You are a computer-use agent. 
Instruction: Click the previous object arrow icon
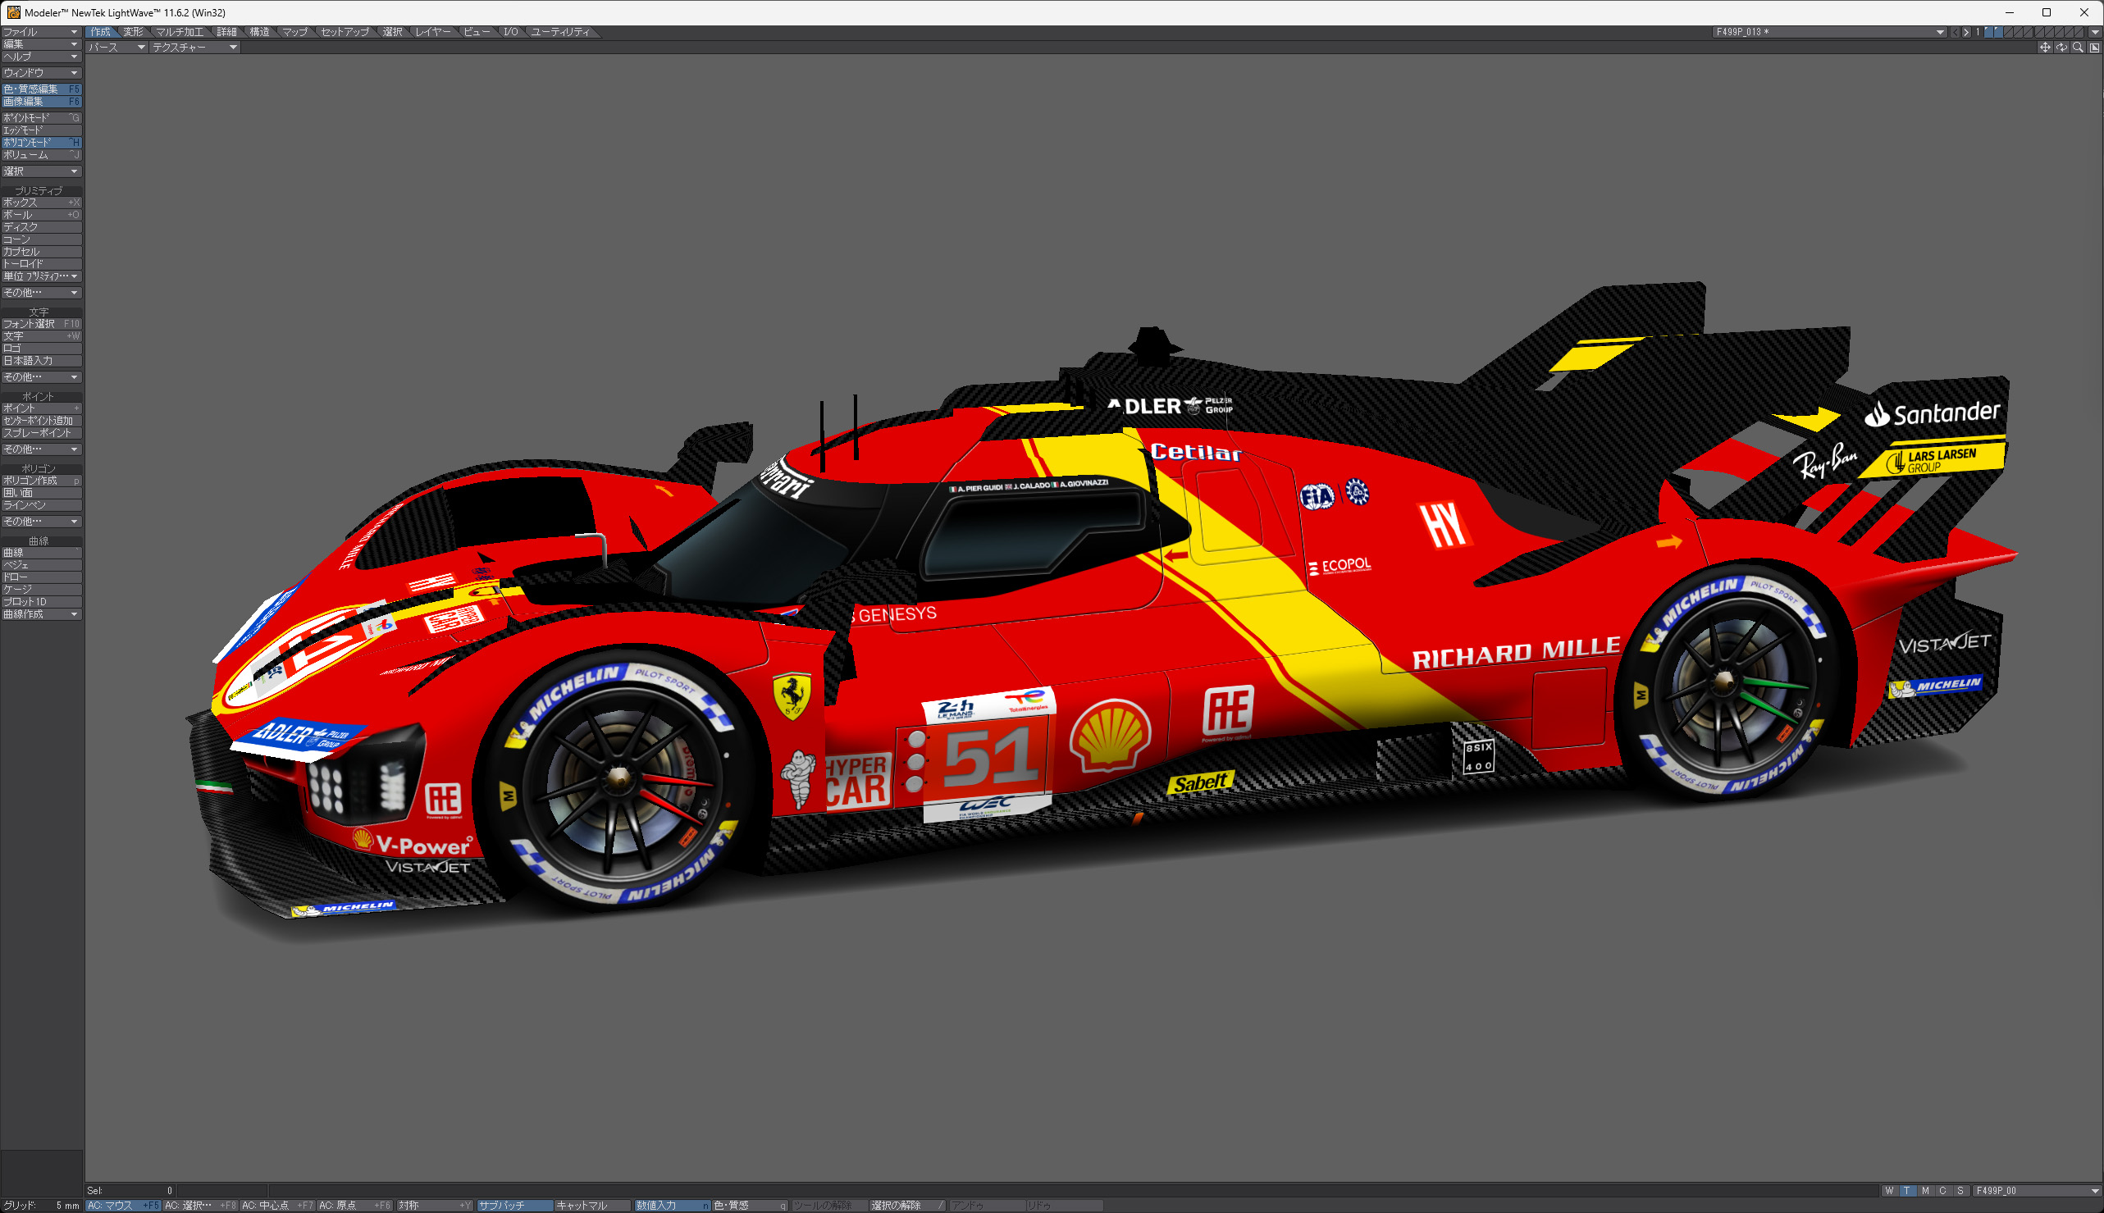pos(1955,33)
